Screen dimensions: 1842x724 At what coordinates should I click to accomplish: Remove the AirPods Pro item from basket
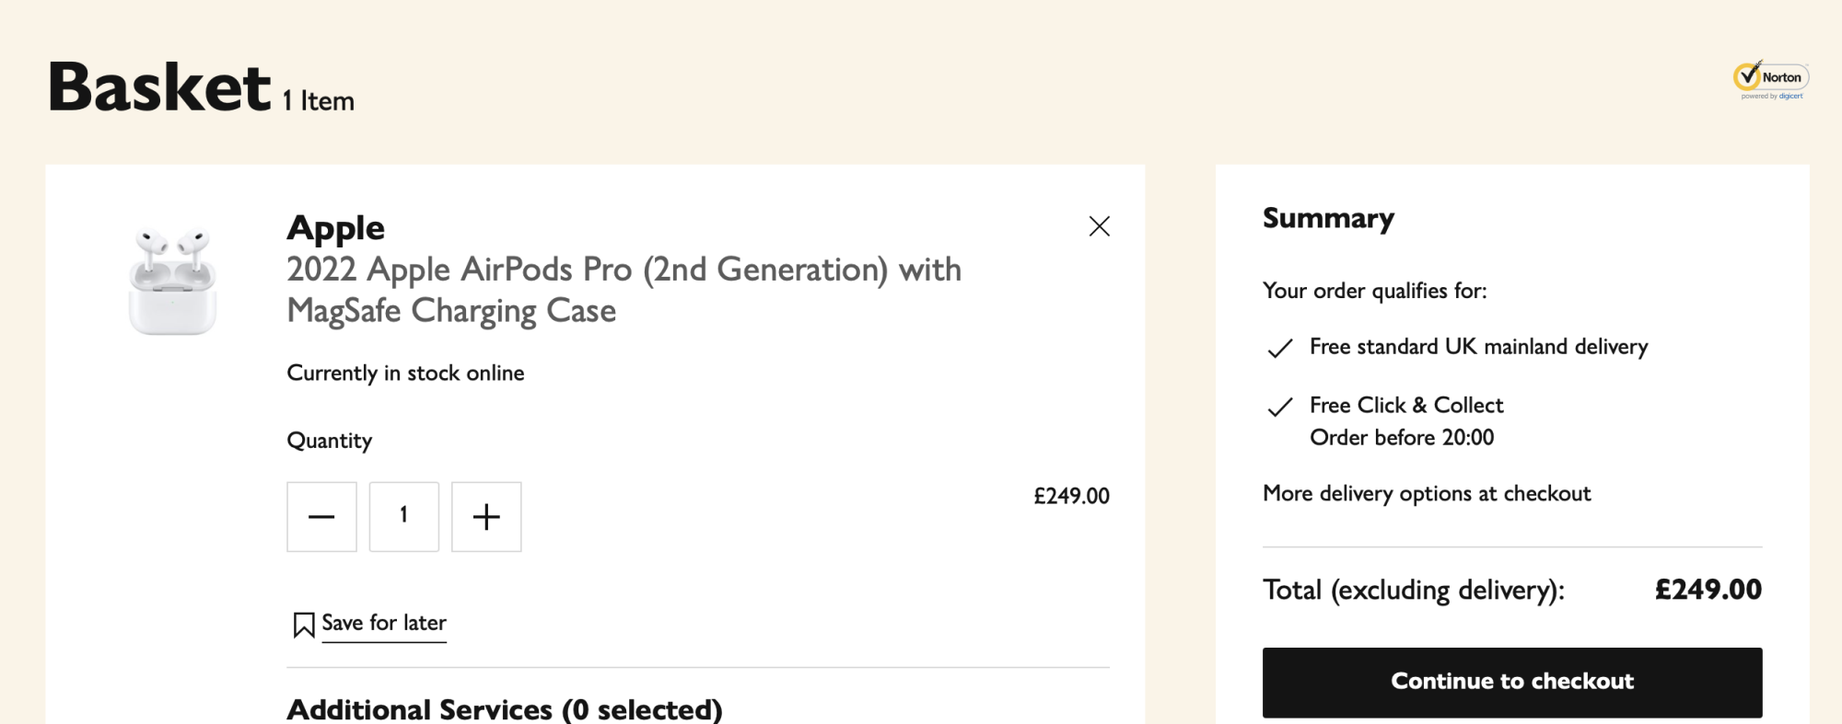[x=1099, y=226]
